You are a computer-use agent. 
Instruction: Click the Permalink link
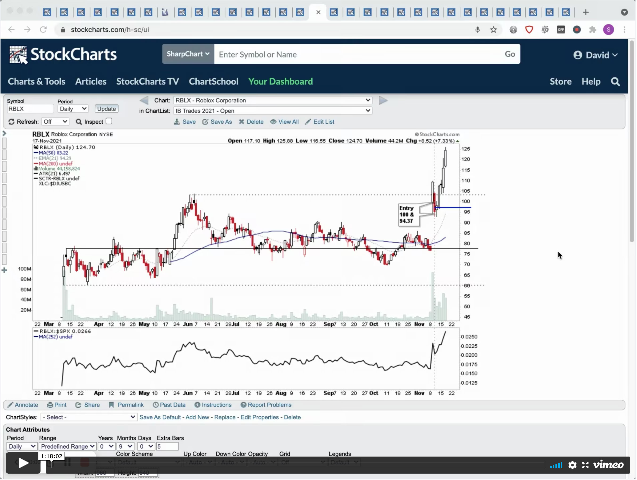click(126, 405)
